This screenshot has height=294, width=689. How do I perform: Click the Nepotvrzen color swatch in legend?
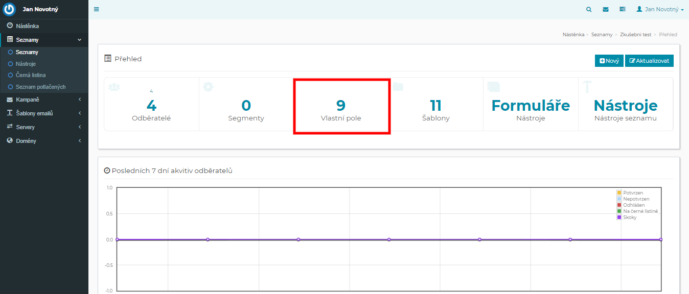pos(619,199)
